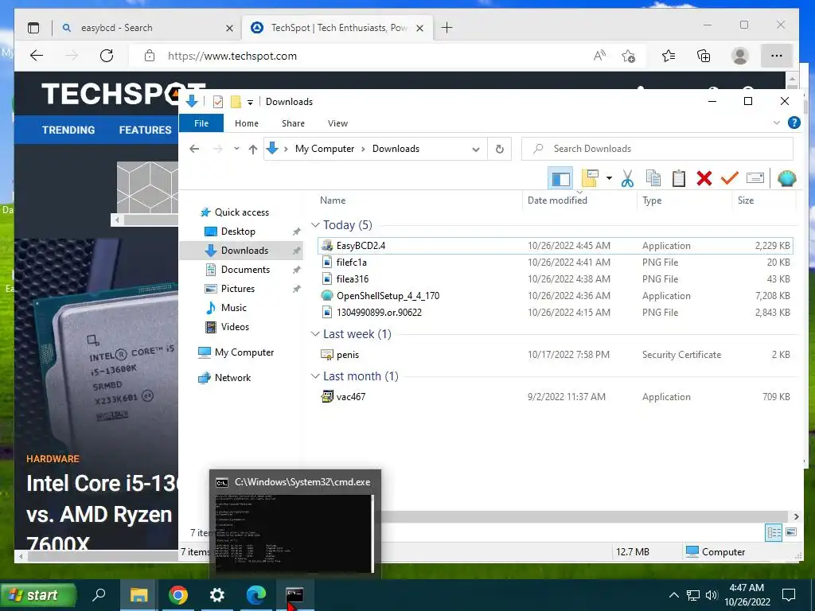Collapse the Last month group
The image size is (815, 611).
coord(315,376)
